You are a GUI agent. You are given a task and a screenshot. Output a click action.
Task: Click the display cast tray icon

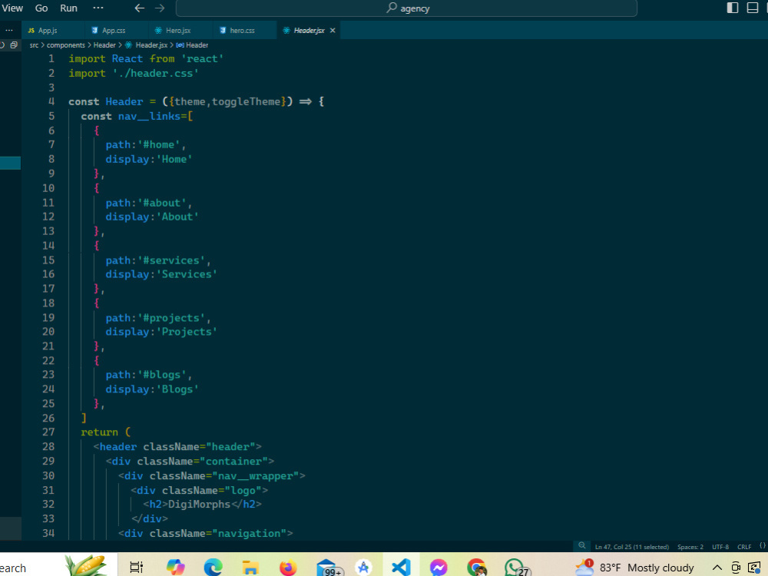(755, 568)
